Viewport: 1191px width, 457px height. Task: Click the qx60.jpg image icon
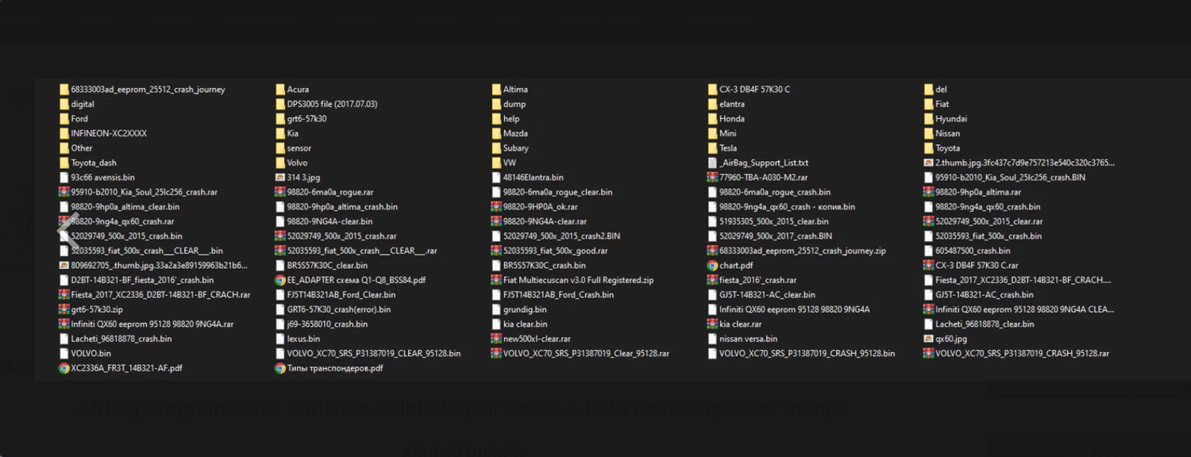[929, 339]
